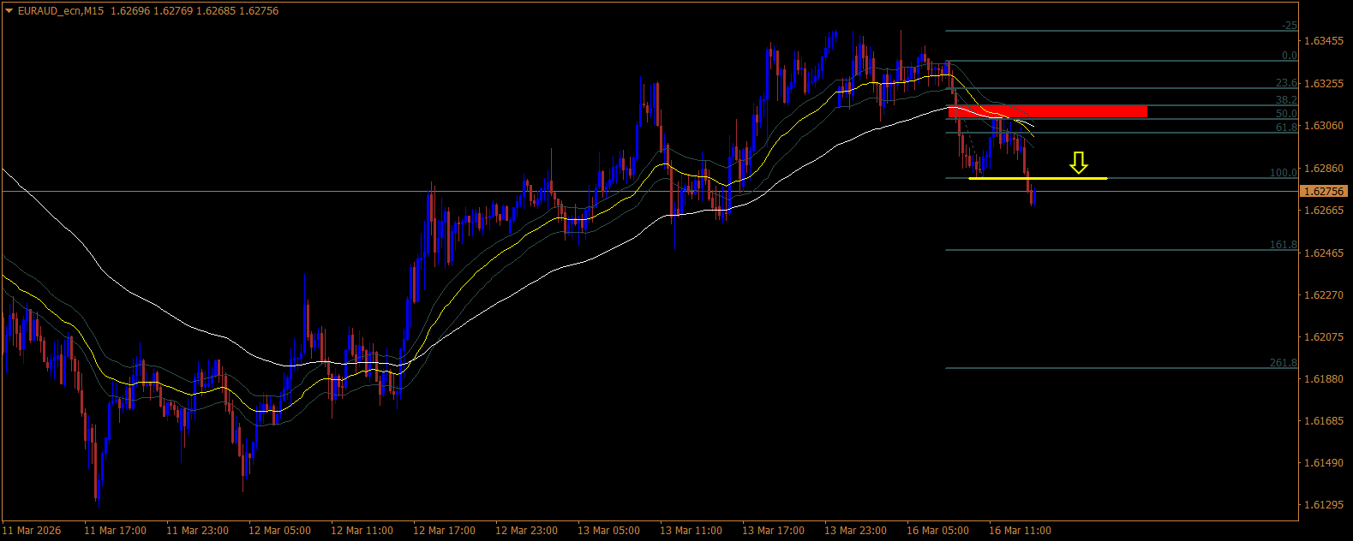1353x541 pixels.
Task: Select the Fibonacci 61.8 level label
Action: pos(1286,128)
